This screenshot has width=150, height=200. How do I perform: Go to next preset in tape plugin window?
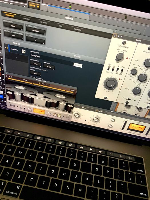coord(12,77)
